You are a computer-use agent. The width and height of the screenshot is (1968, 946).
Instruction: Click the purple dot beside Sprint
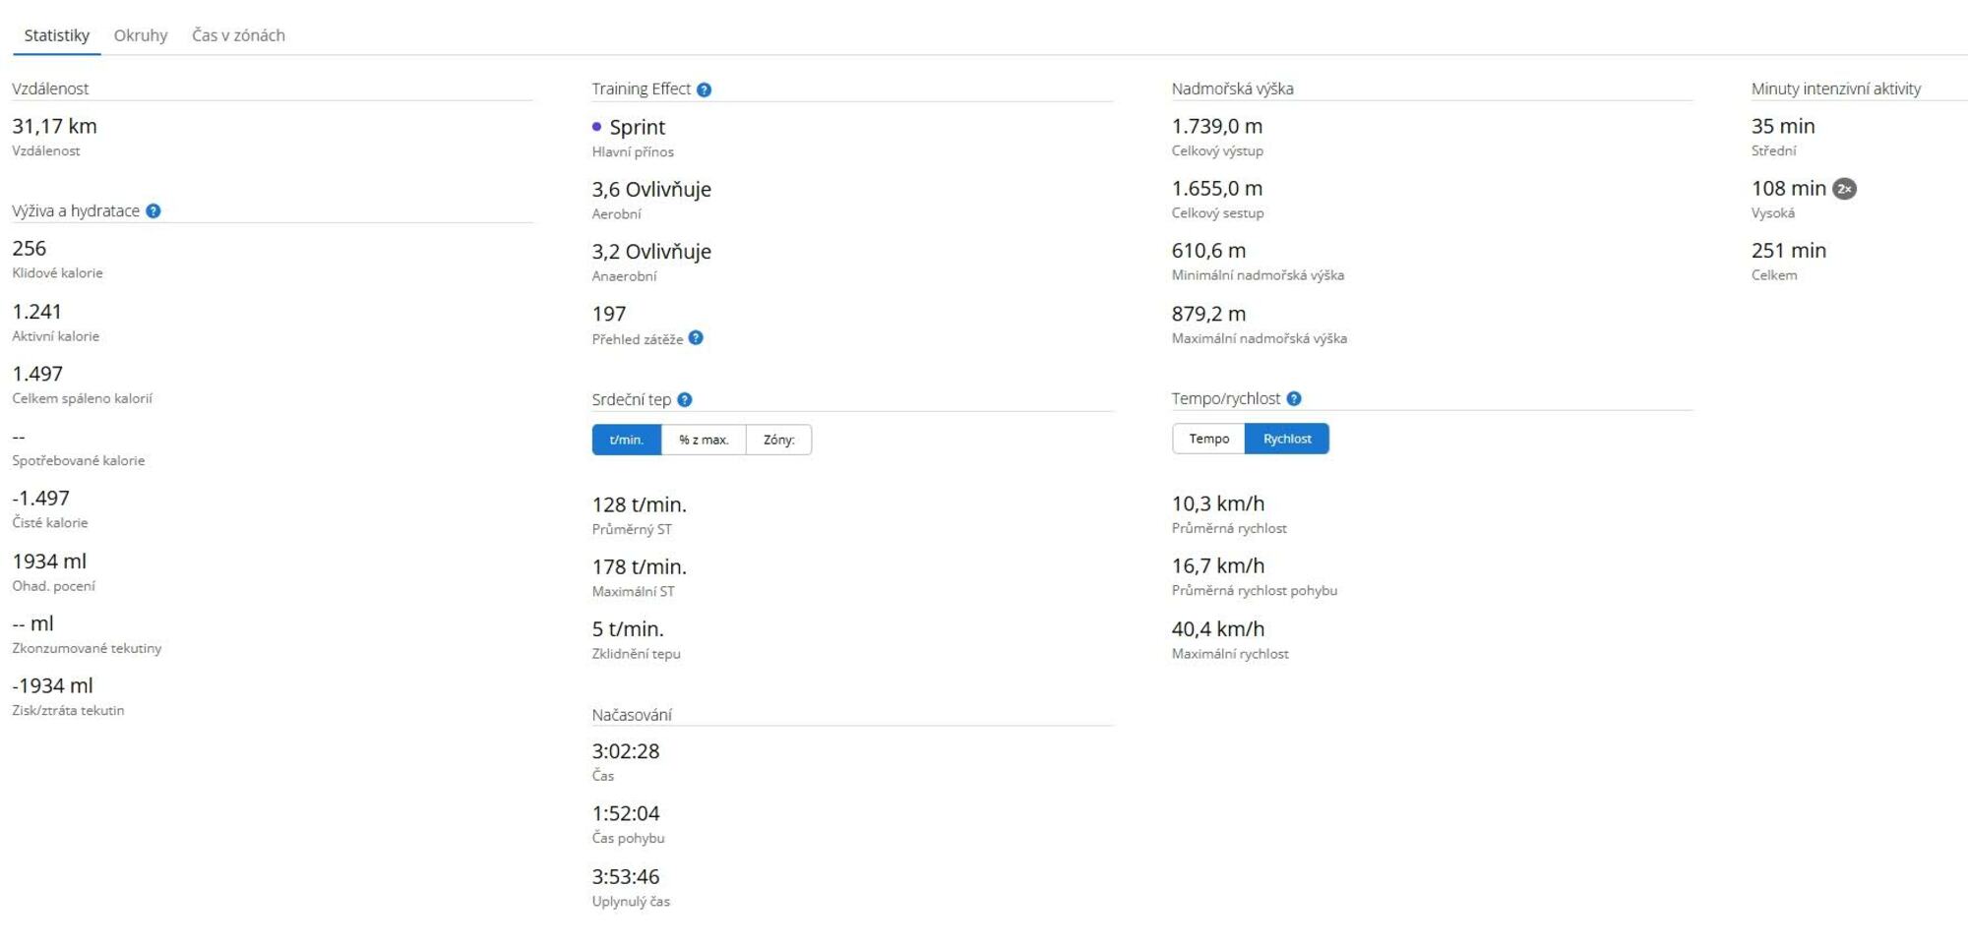click(596, 127)
